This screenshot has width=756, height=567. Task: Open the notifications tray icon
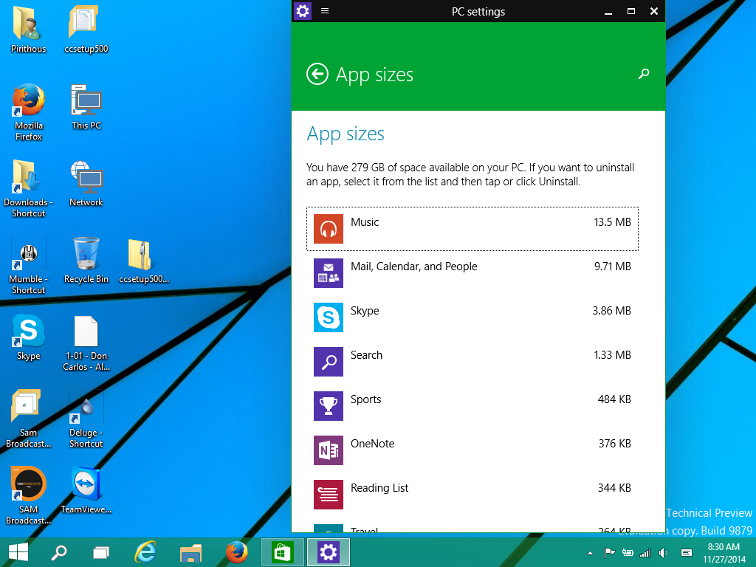pos(687,552)
